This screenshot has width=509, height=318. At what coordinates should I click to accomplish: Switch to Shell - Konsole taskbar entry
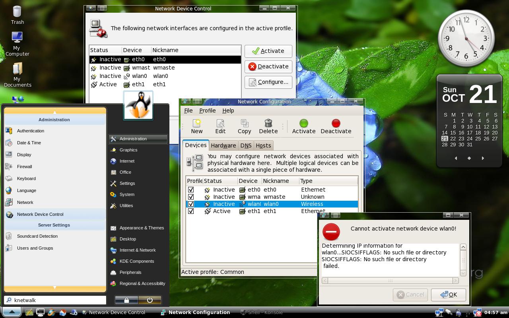pyautogui.click(x=262, y=312)
